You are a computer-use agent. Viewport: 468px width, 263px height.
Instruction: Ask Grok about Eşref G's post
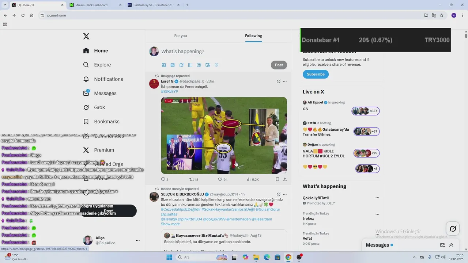point(278,81)
